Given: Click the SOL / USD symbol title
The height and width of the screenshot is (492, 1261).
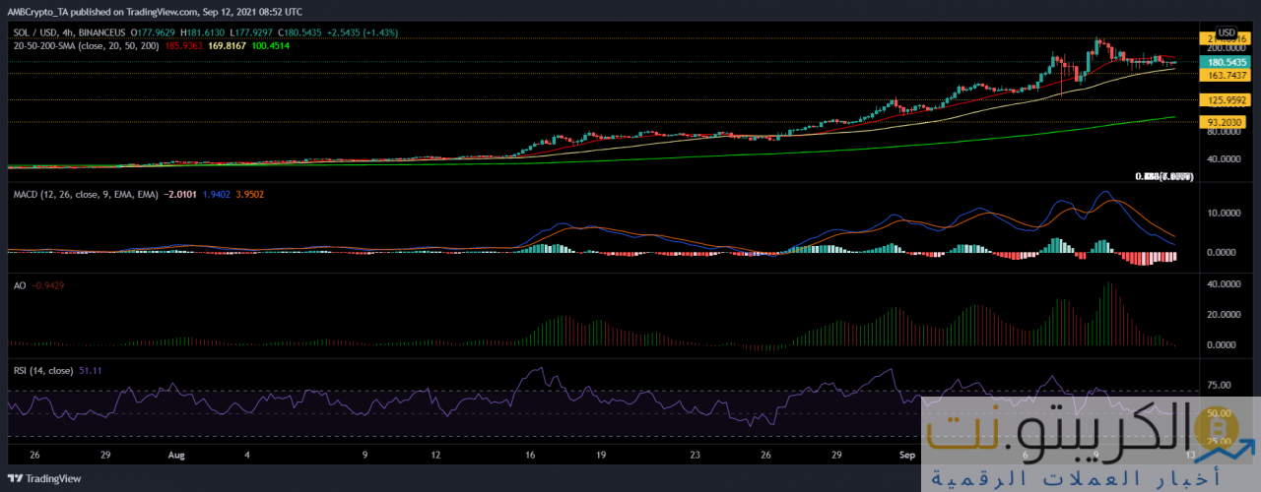Looking at the screenshot, I should [x=36, y=32].
